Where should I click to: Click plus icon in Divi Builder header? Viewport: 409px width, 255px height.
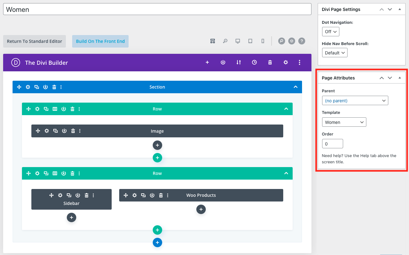tap(207, 62)
